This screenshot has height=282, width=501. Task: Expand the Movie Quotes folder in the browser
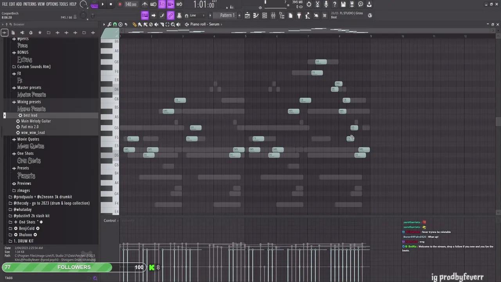28,139
